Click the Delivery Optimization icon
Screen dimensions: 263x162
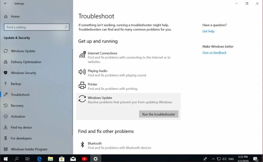[6, 62]
